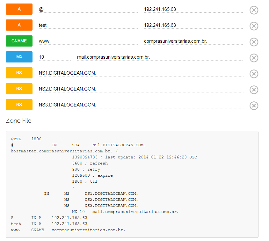
Task: Click the 3600 ; refresh line
Action: tap(90, 163)
